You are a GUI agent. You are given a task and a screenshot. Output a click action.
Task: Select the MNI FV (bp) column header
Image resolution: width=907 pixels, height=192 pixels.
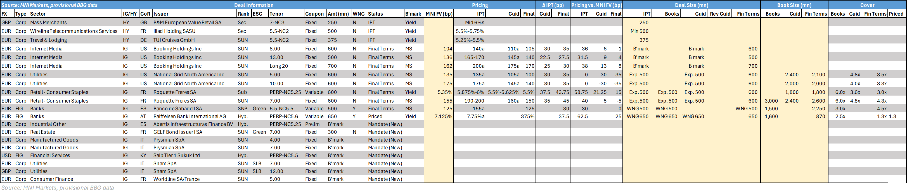coord(439,14)
